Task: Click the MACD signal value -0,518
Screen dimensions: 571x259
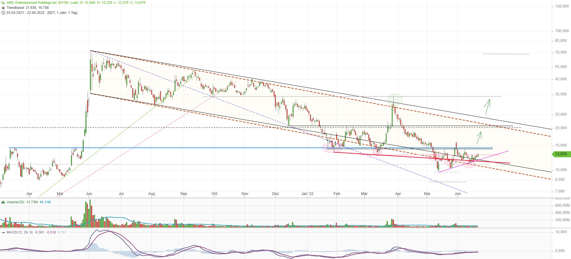Action: pos(51,232)
